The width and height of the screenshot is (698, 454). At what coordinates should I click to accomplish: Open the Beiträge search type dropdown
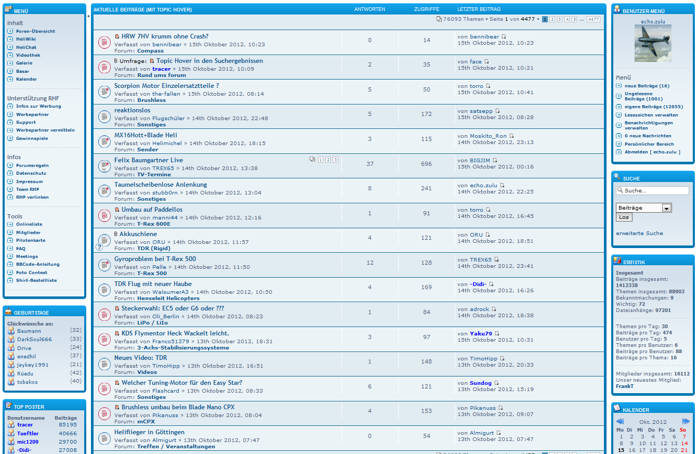click(x=666, y=208)
